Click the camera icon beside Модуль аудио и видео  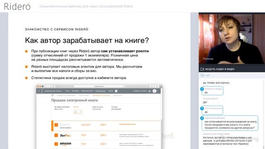tap(202, 69)
